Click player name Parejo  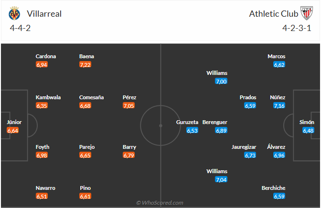tap(88, 147)
